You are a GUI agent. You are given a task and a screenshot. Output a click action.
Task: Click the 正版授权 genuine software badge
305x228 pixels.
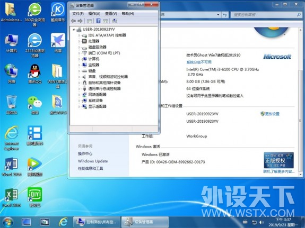pos(278,160)
